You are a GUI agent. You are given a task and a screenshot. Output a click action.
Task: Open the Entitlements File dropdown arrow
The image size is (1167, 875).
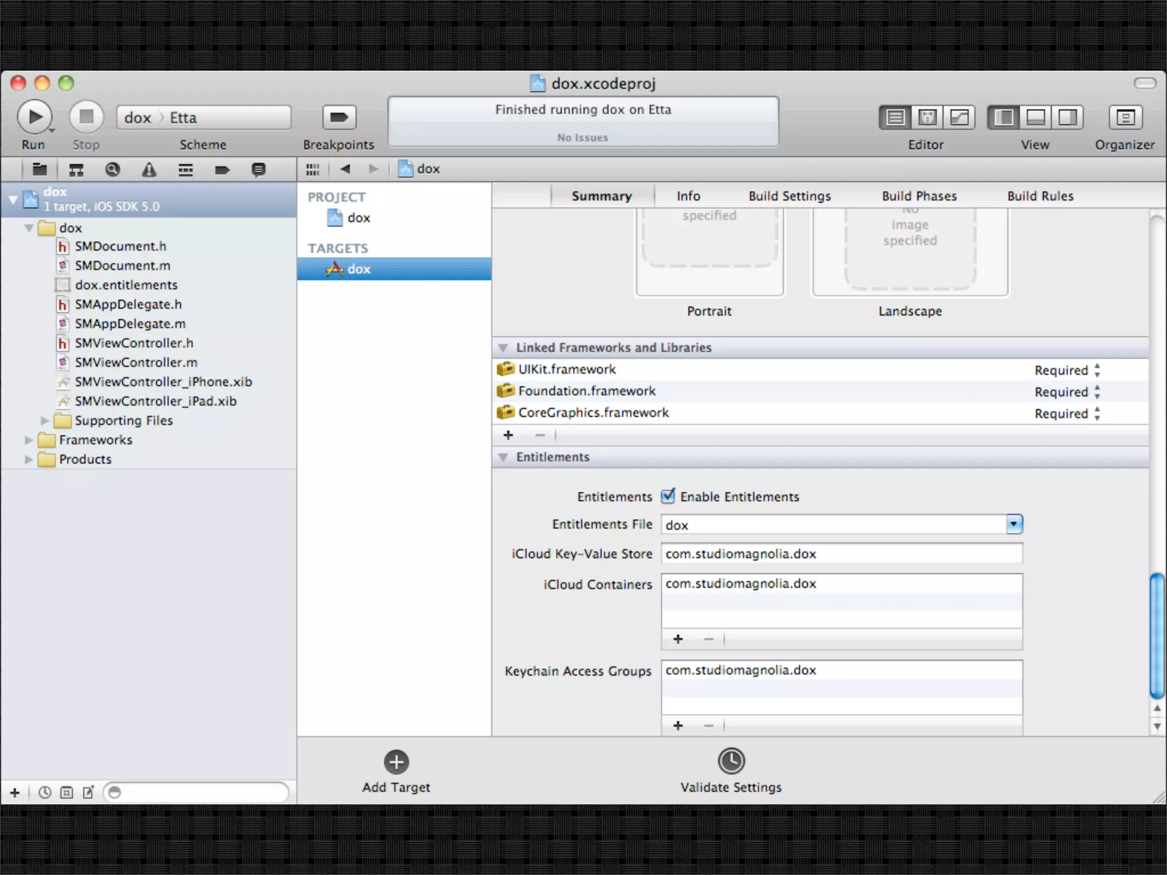[x=1014, y=524]
